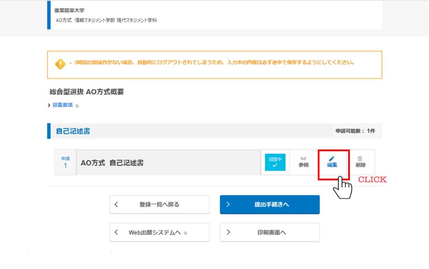Click the left chevron on 登録一覧へ戻る
This screenshot has height=269, width=429.
click(116, 205)
